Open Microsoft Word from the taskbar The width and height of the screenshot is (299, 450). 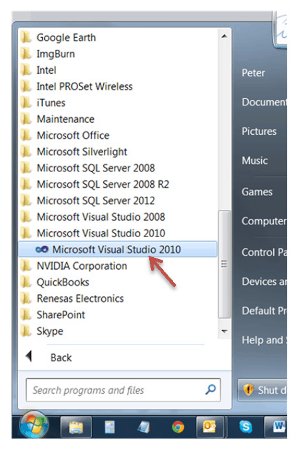click(x=276, y=427)
